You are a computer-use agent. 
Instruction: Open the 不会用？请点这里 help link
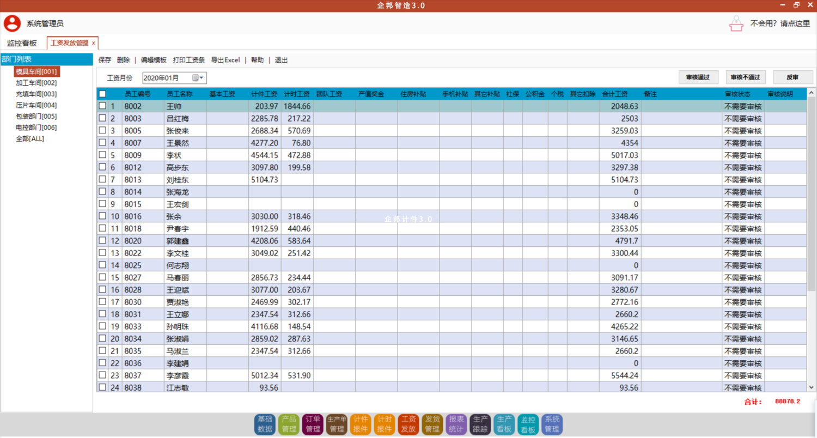[780, 23]
